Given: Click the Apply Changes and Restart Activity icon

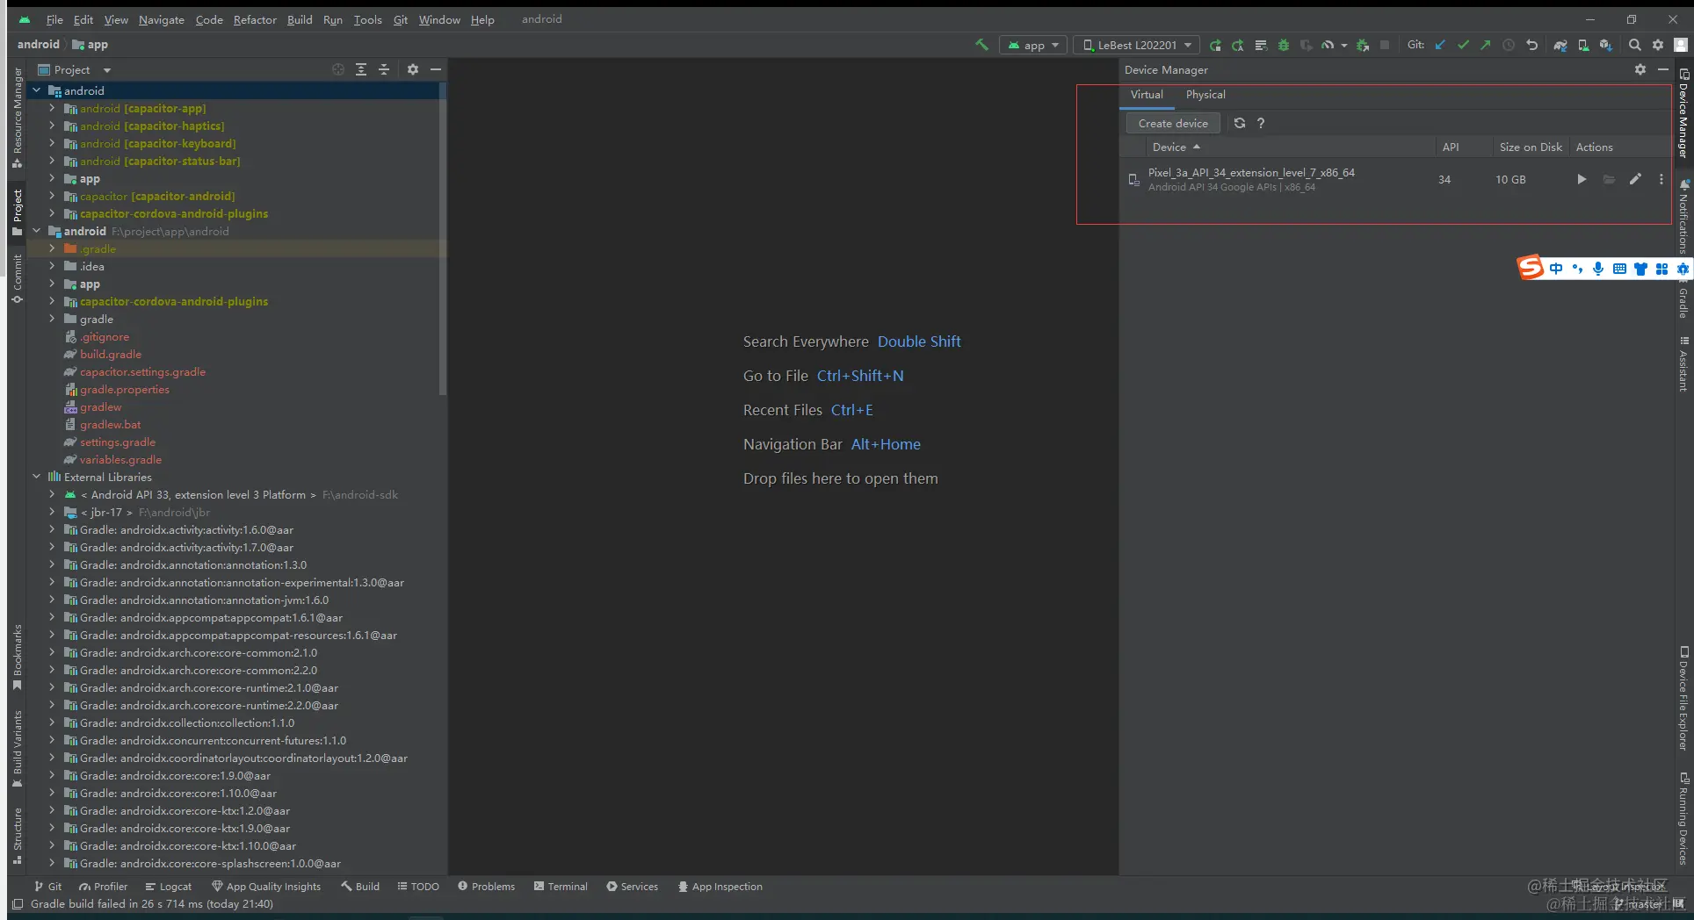Looking at the screenshot, I should pyautogui.click(x=1238, y=45).
